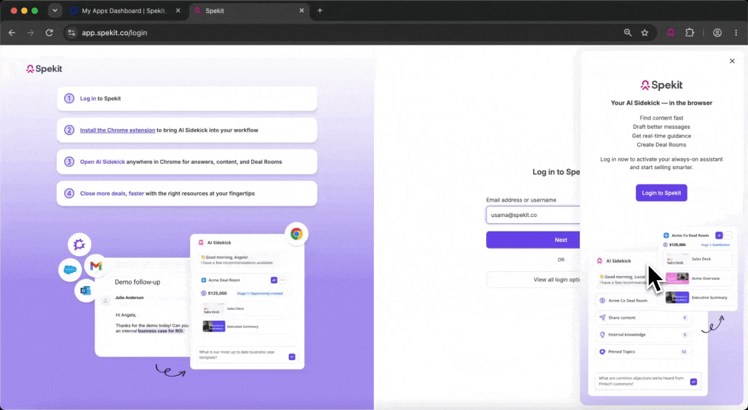This screenshot has width=748, height=410.
Task: Open the Extensions puzzle icon
Action: click(x=689, y=32)
